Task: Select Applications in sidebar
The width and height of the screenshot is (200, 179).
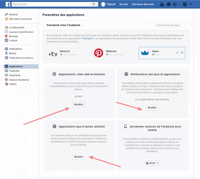Action: 21,66
